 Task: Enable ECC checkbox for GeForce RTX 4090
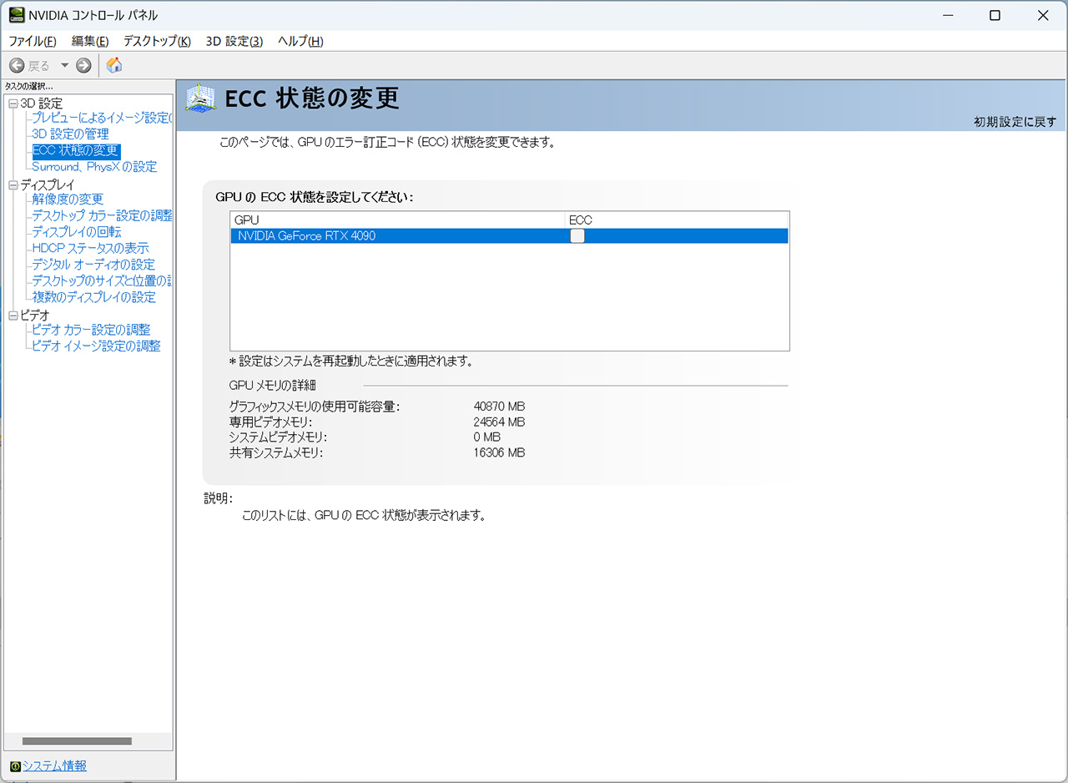[x=577, y=236]
